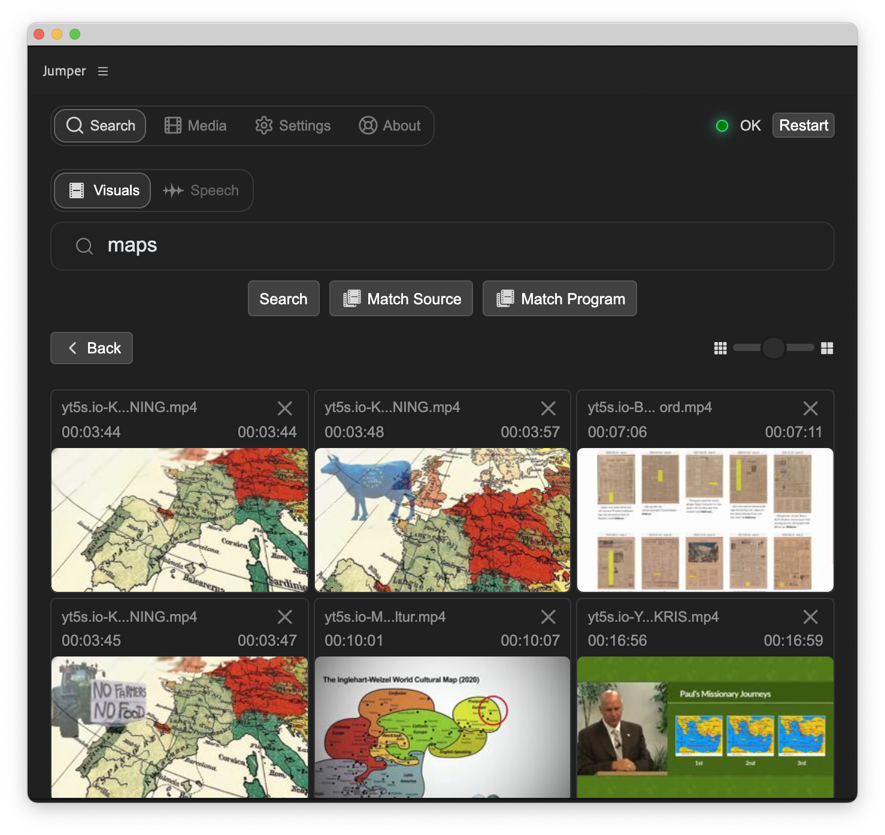
Task: Switch to Visuals search mode
Action: [x=102, y=190]
